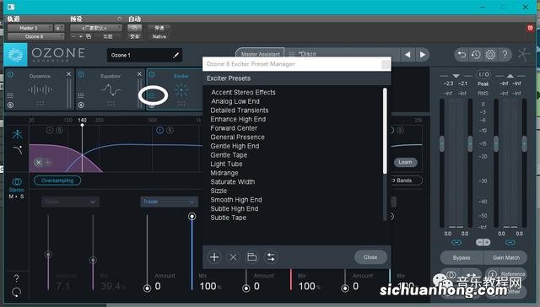Open the help question mark icon
This screenshot has height=307, width=540.
coord(505,54)
